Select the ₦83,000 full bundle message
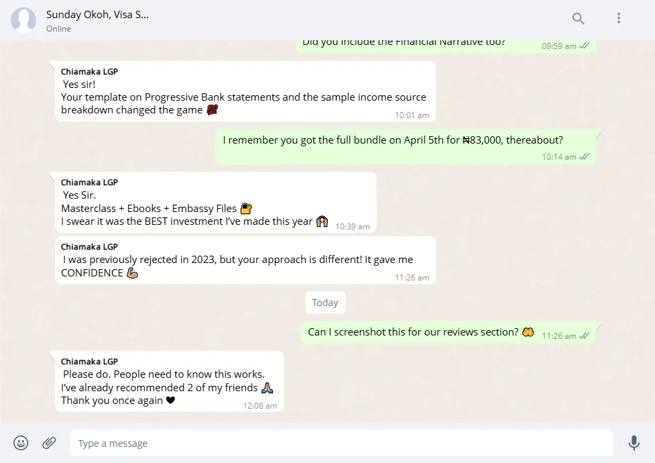Image resolution: width=655 pixels, height=463 pixels. pyautogui.click(x=405, y=147)
